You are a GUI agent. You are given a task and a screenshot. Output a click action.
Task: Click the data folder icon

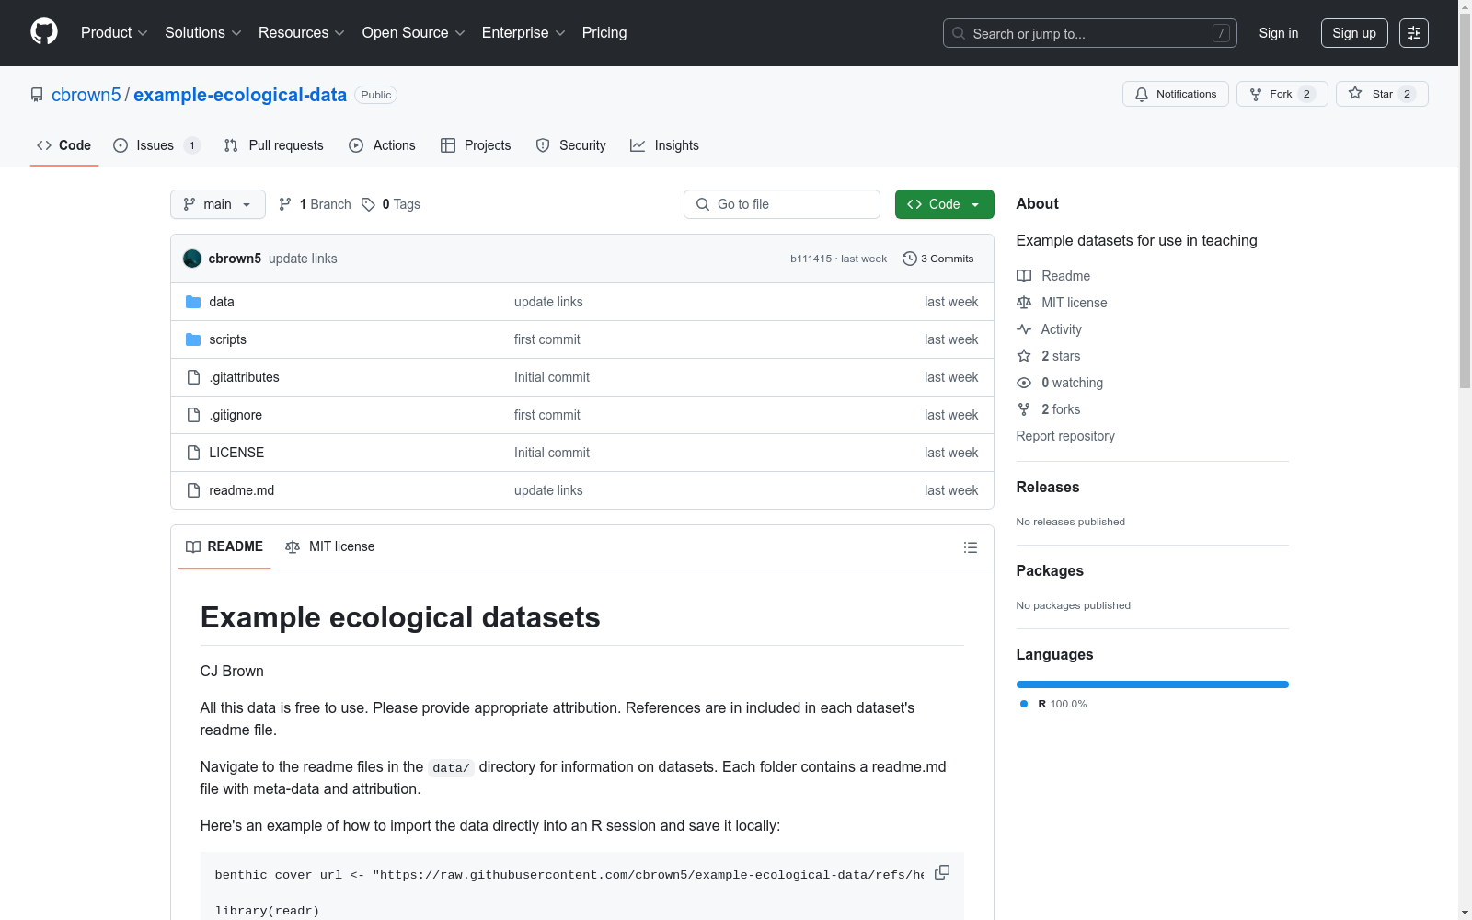tap(193, 302)
